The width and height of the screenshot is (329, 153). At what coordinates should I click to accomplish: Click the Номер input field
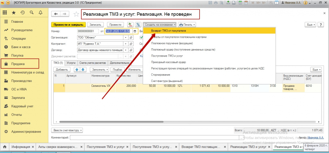click(x=88, y=31)
